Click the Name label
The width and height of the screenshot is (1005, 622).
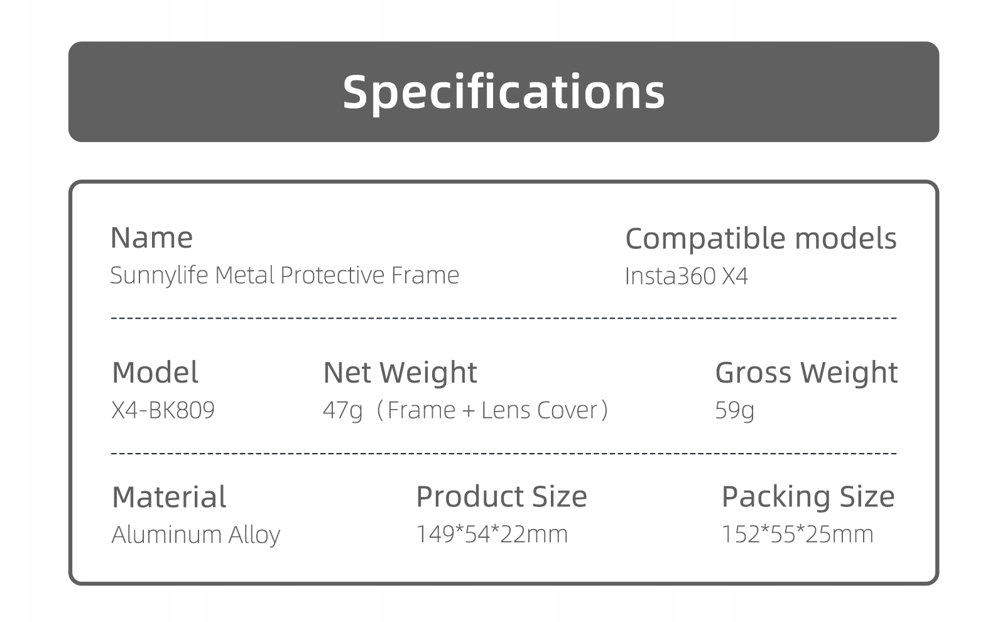point(151,237)
